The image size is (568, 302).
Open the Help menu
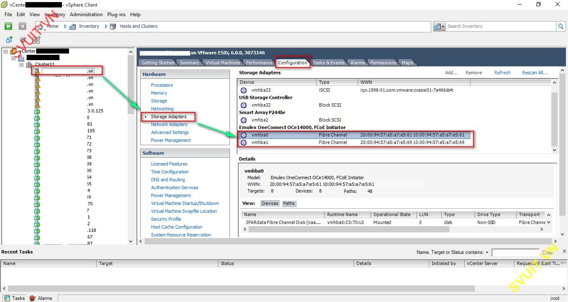click(x=135, y=15)
